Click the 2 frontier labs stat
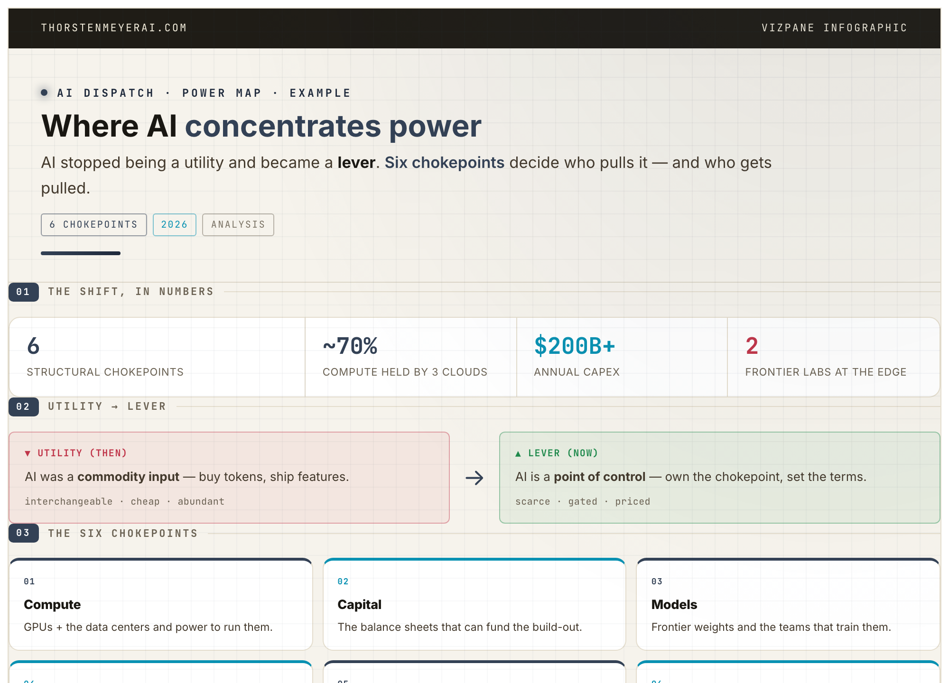949x683 pixels. 834,357
